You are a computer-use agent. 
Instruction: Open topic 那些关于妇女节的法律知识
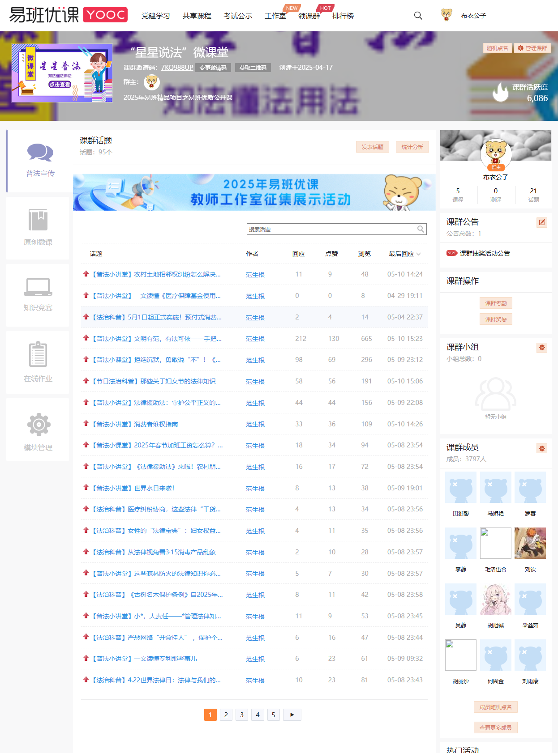tap(154, 381)
